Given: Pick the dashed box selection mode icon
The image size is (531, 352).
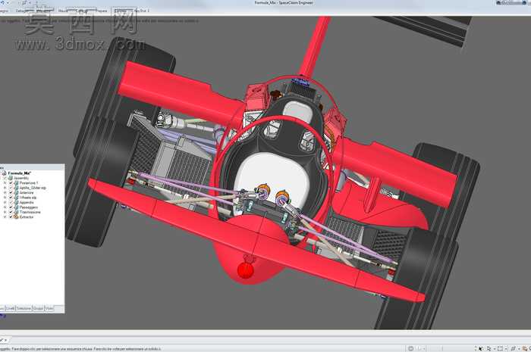Looking at the screenshot, I should [x=500, y=349].
